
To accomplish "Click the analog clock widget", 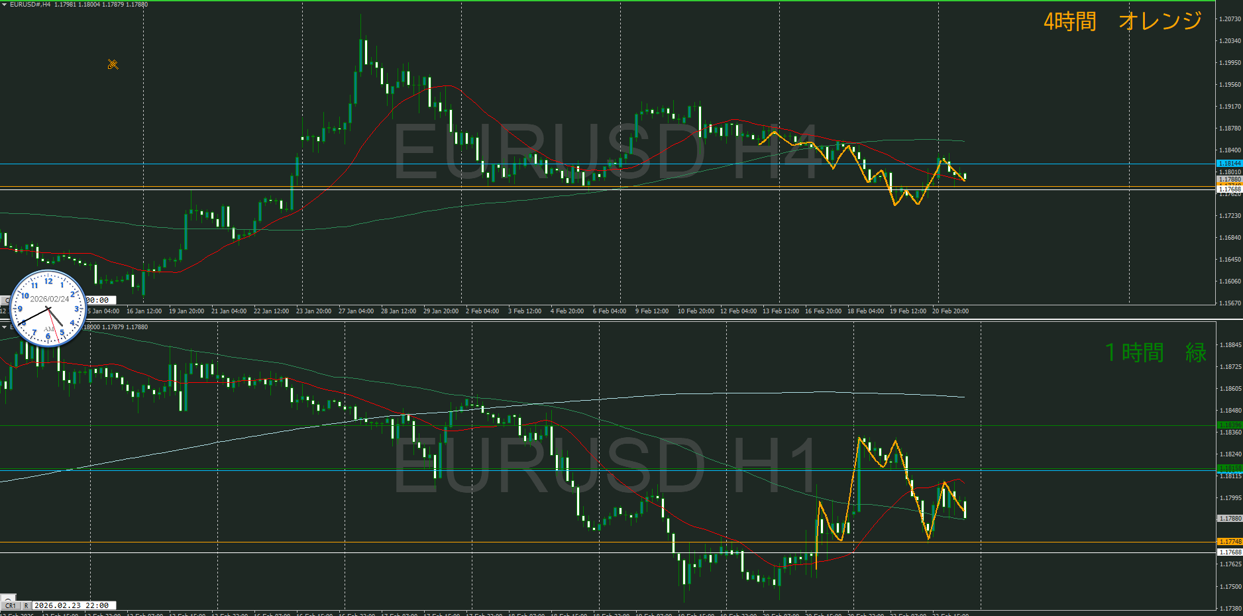I will coord(48,309).
